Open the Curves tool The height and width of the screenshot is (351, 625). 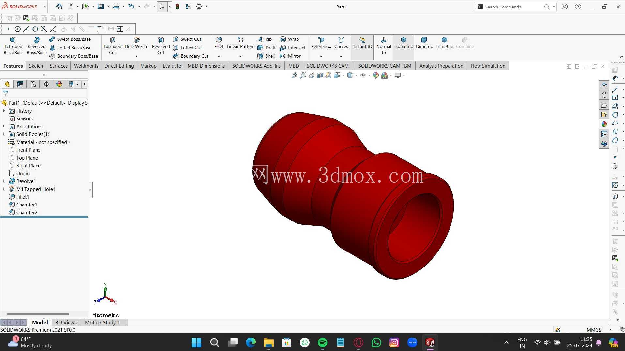tap(341, 43)
